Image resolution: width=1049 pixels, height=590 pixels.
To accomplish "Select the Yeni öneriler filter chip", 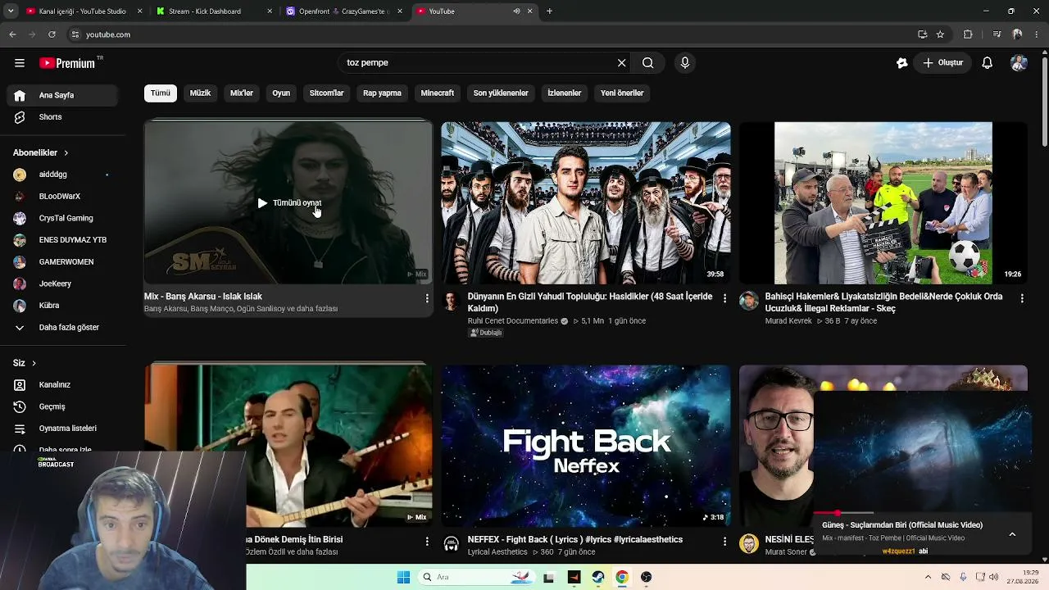I will (x=622, y=93).
